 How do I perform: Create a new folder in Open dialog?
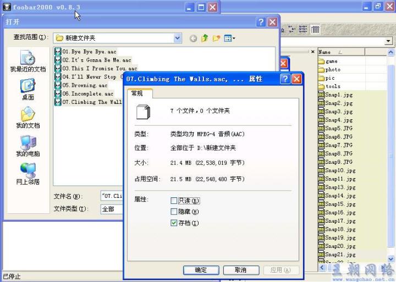[216, 38]
